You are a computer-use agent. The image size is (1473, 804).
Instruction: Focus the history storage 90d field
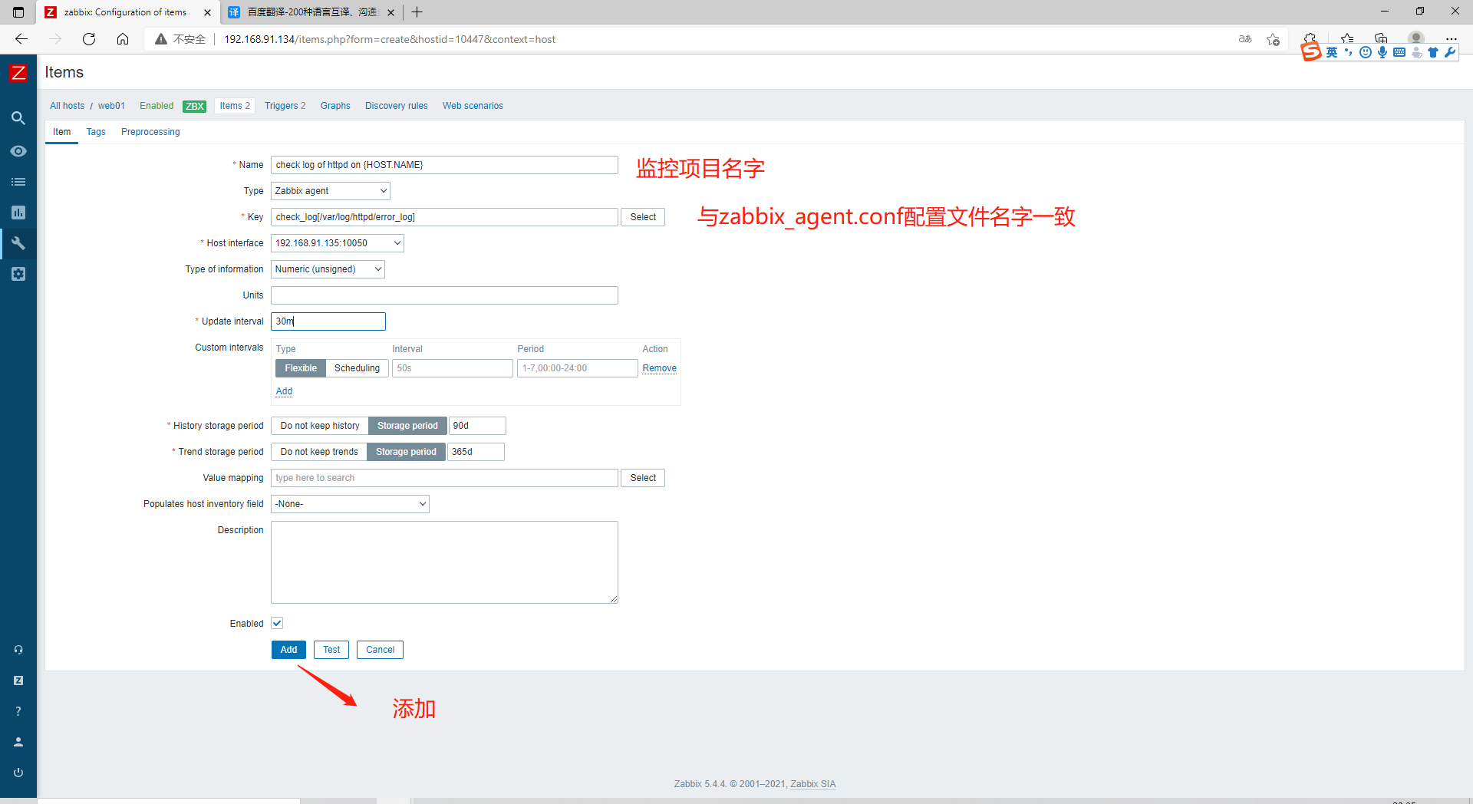coord(477,426)
